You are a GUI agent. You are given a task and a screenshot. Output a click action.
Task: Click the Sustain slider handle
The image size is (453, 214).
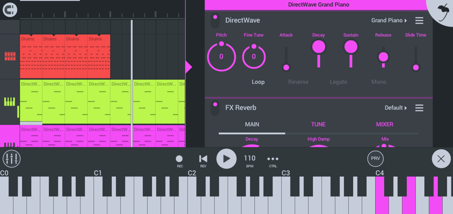[351, 47]
